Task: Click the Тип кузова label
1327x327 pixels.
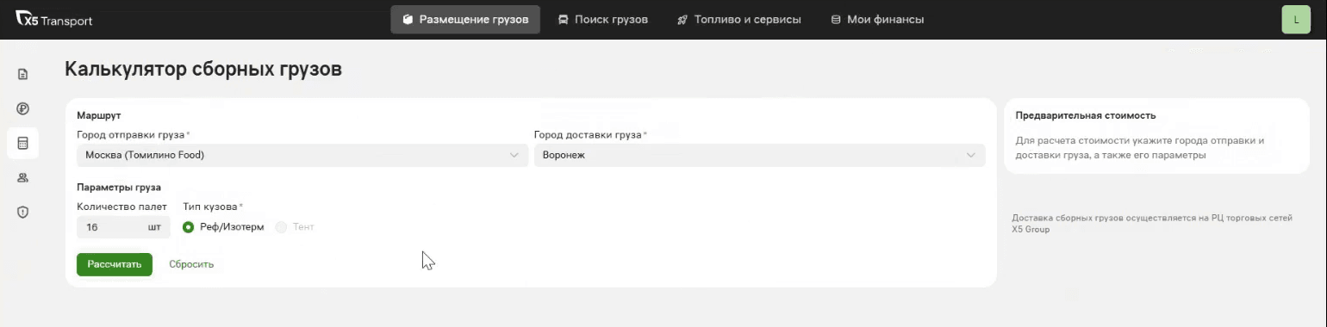Action: coord(211,207)
